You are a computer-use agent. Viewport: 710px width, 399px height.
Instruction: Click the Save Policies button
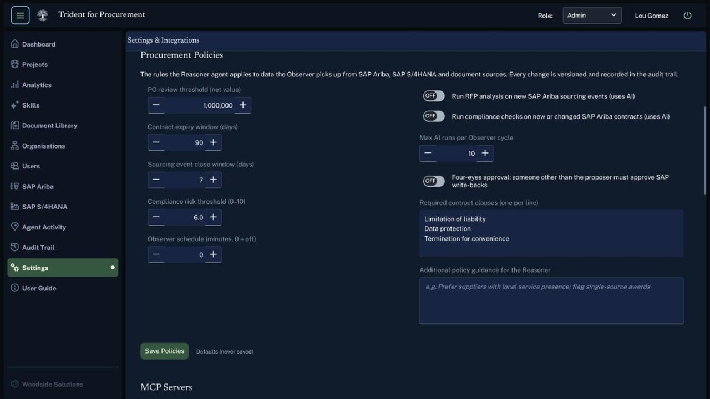pos(164,351)
